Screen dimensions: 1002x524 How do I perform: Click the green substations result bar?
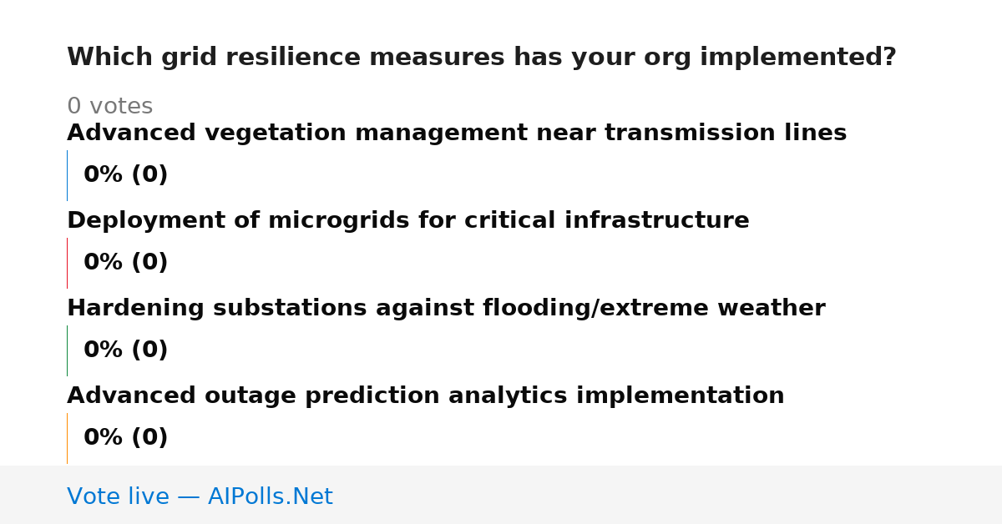tap(67, 350)
